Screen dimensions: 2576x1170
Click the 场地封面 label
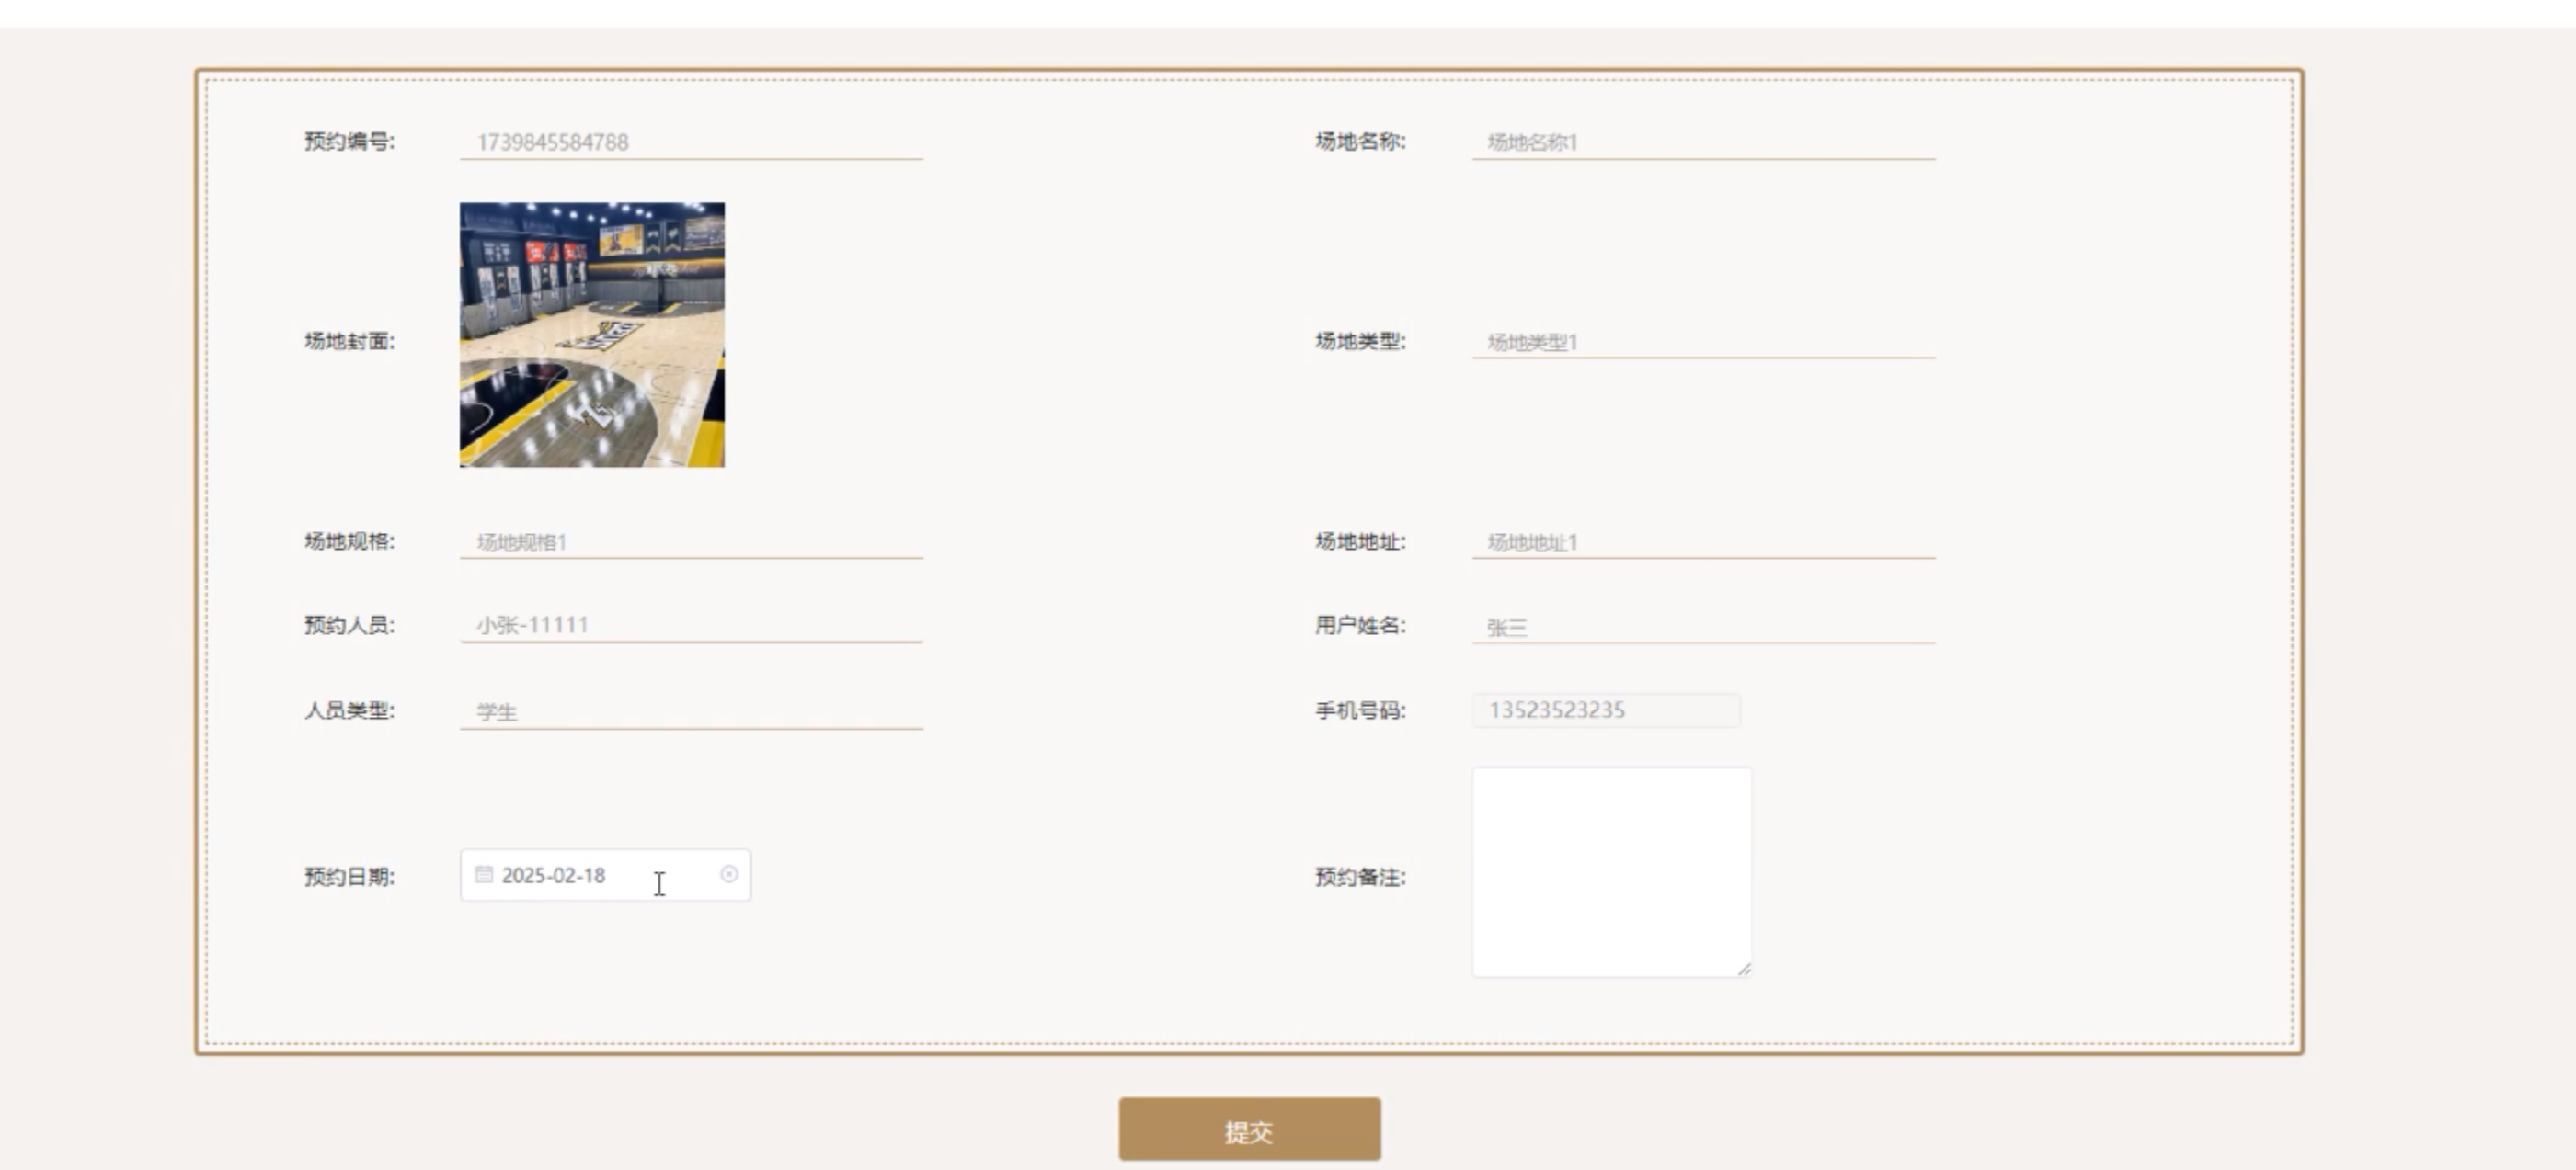coord(349,341)
